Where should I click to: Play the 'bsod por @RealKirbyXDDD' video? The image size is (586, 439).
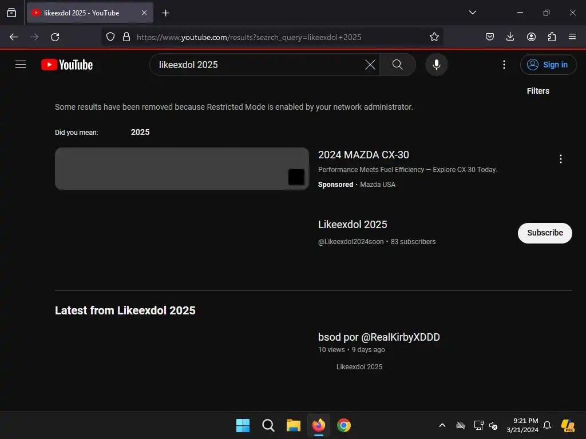coord(379,337)
